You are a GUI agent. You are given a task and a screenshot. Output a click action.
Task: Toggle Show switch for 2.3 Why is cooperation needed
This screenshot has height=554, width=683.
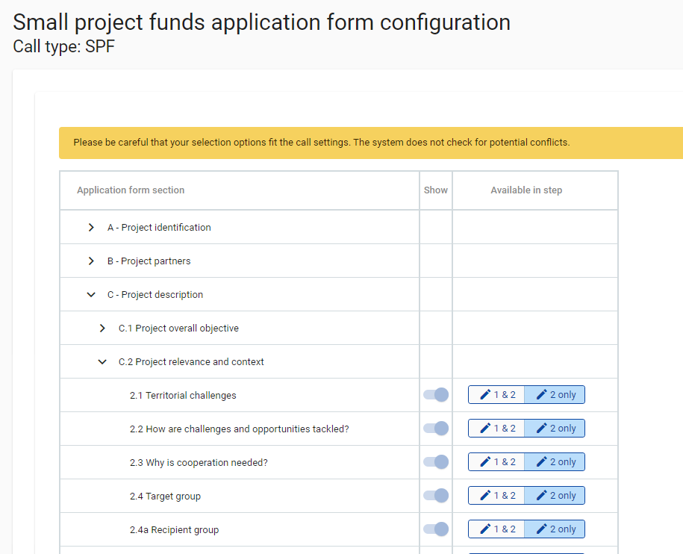pos(436,462)
